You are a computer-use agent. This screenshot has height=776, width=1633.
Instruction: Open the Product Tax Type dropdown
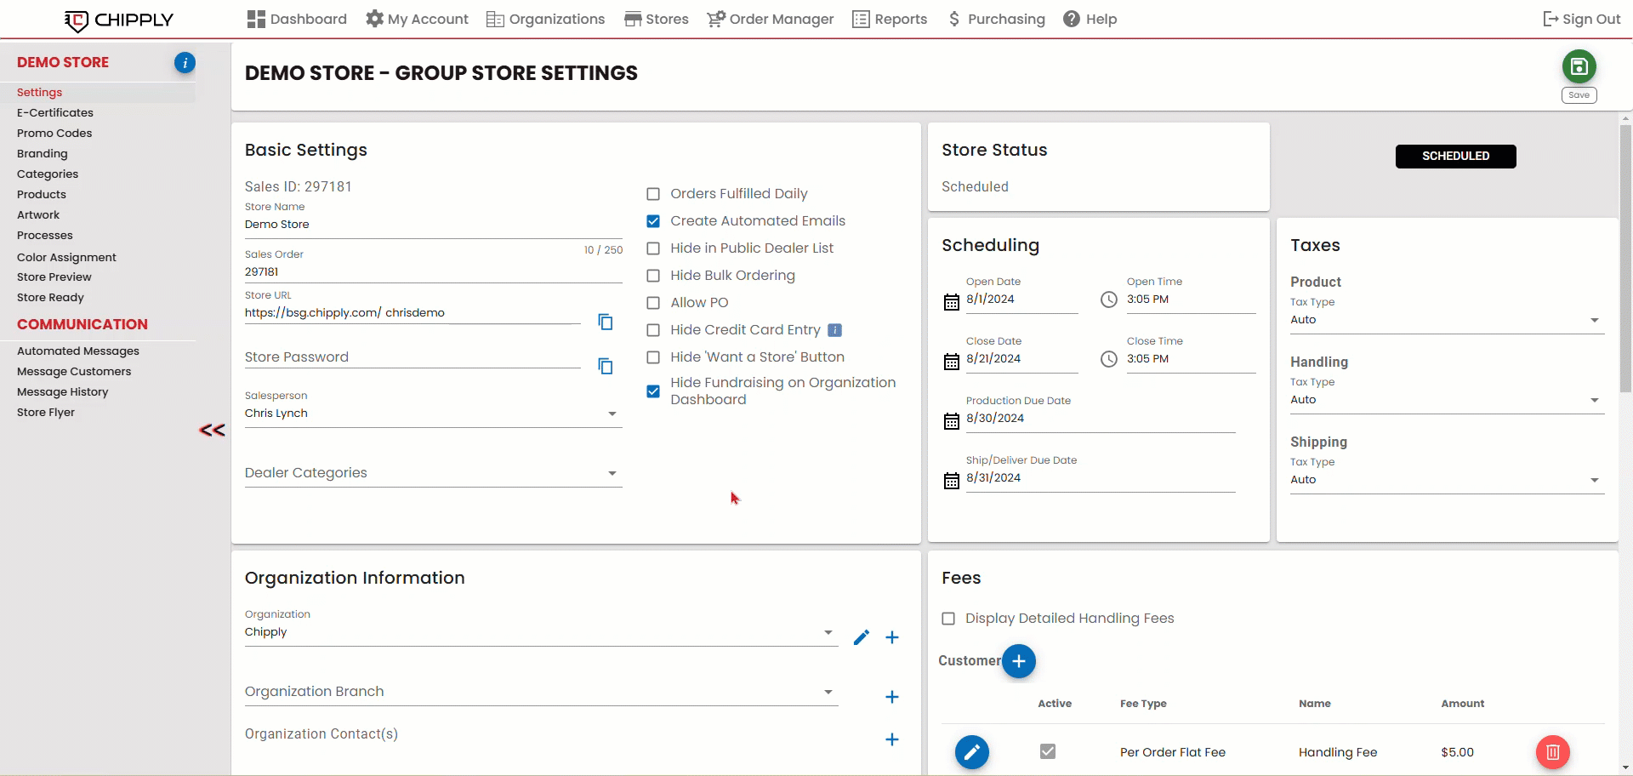(x=1594, y=320)
